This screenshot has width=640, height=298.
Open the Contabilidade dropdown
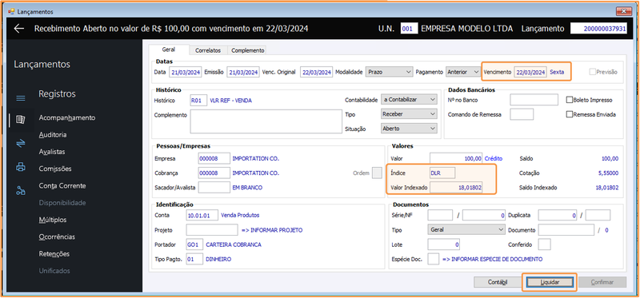pyautogui.click(x=409, y=99)
